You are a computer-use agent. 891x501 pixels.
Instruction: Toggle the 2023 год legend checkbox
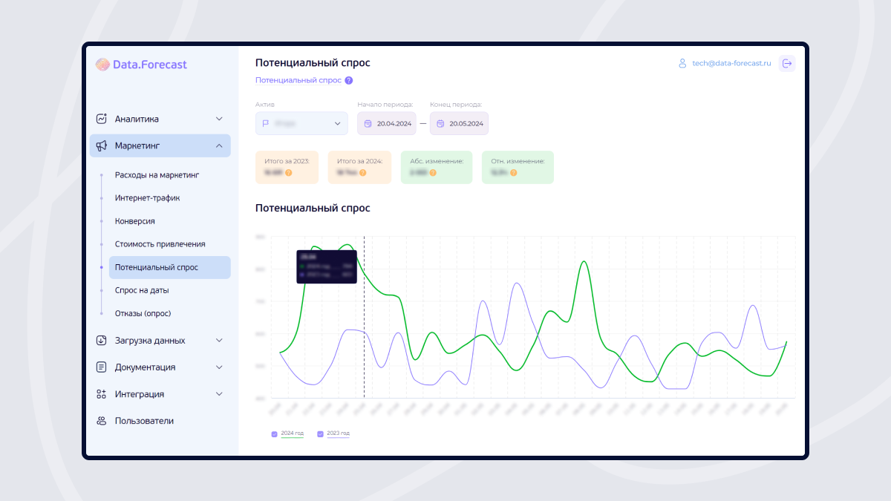tap(321, 433)
